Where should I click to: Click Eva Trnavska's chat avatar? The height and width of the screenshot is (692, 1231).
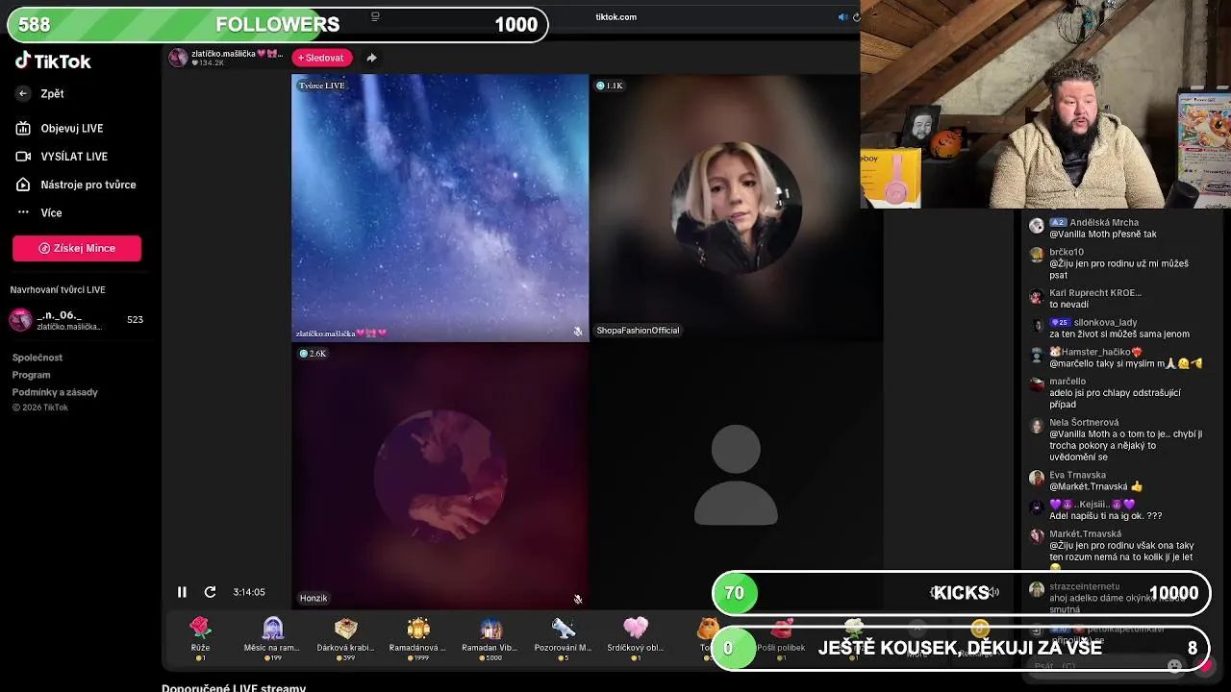click(1036, 478)
